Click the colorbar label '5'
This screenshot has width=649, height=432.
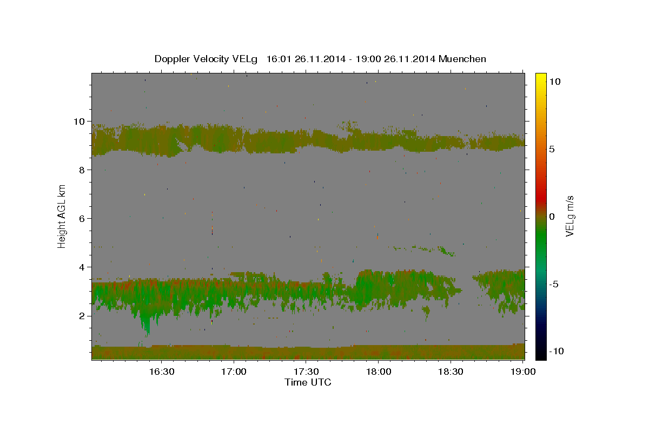tap(552, 149)
